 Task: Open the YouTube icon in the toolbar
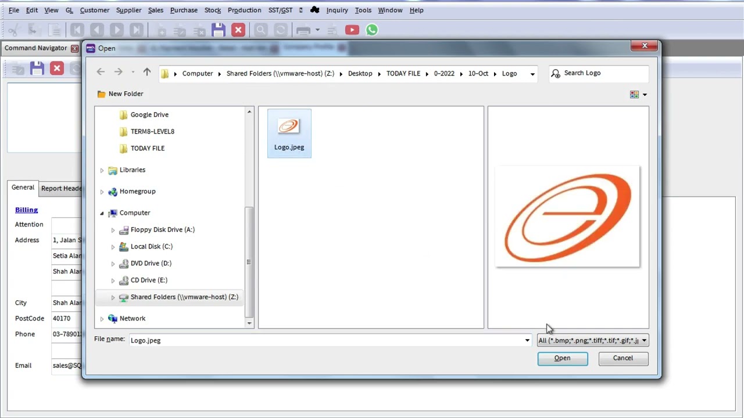click(x=352, y=30)
